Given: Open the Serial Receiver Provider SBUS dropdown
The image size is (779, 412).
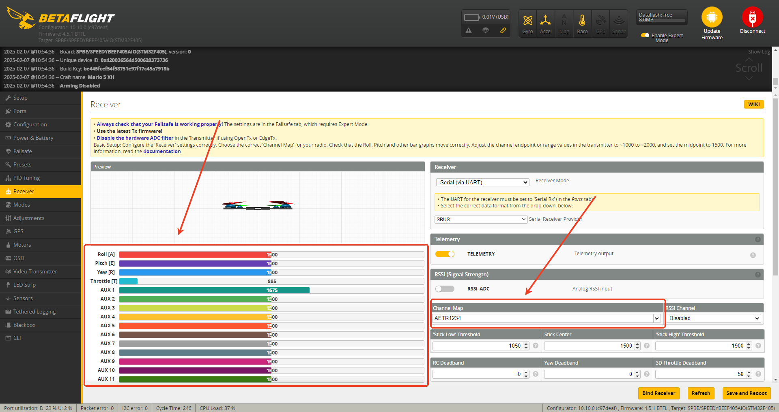Looking at the screenshot, I should pyautogui.click(x=481, y=219).
